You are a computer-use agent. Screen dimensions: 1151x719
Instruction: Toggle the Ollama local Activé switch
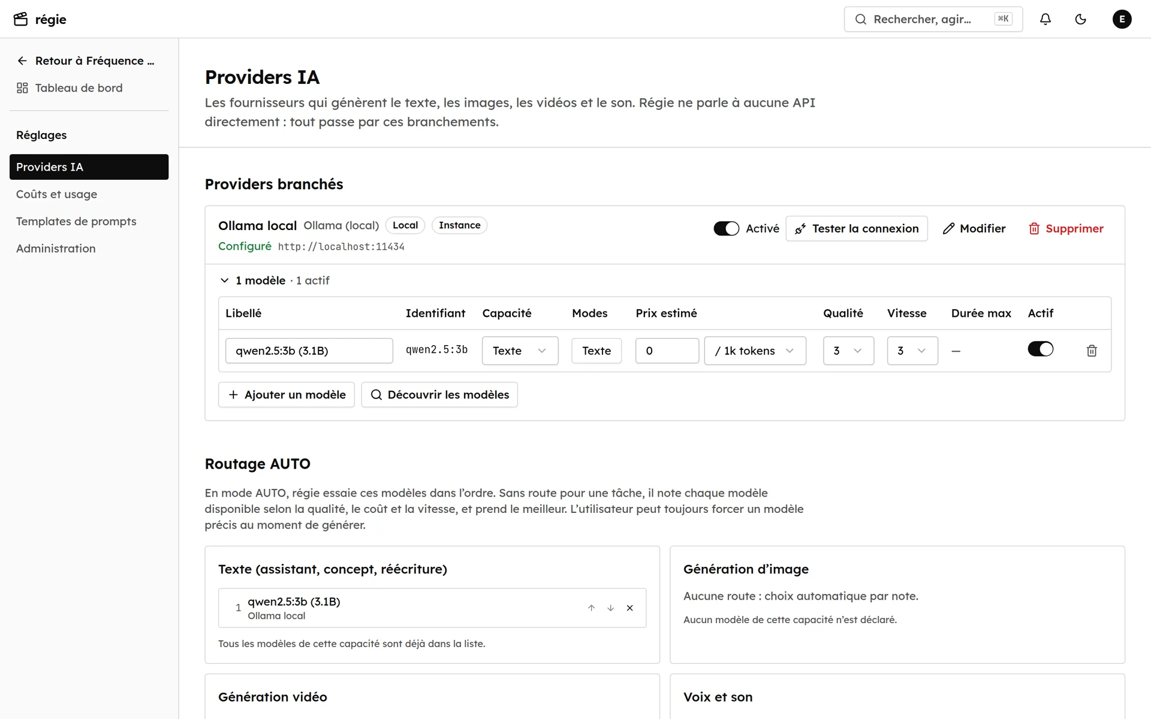coord(726,228)
